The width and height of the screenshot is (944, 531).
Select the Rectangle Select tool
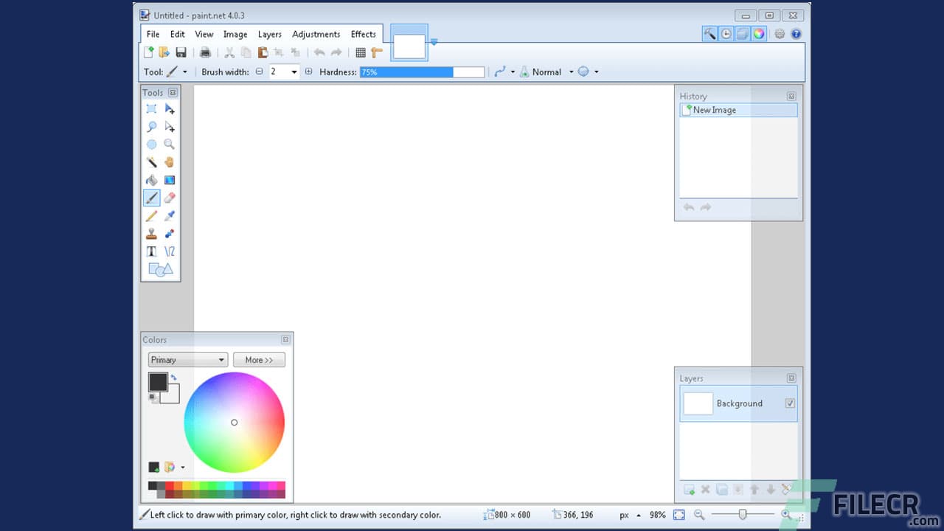pos(152,108)
